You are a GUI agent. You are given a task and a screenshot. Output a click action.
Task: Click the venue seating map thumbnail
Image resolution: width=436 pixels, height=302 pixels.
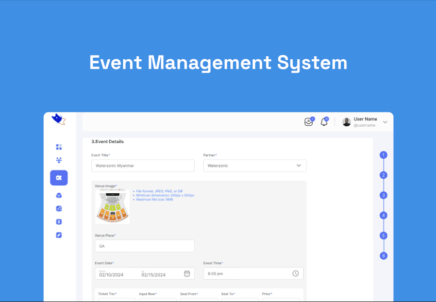click(112, 206)
